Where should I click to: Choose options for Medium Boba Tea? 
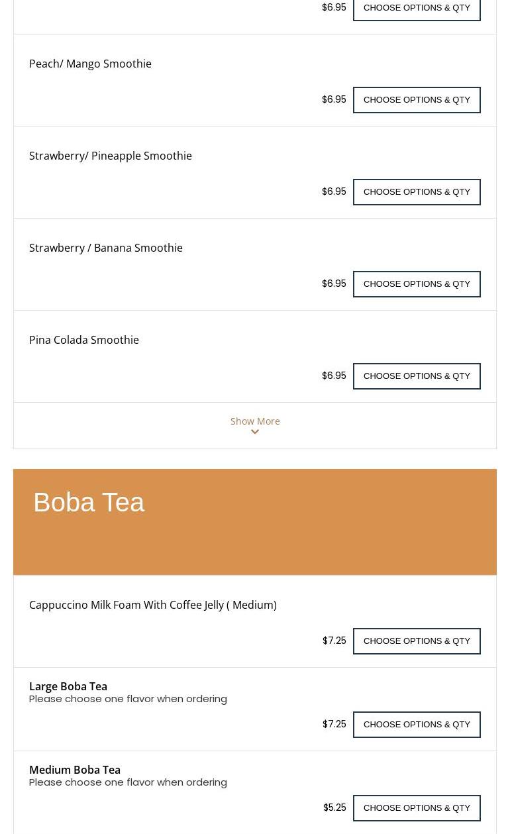[x=417, y=808]
